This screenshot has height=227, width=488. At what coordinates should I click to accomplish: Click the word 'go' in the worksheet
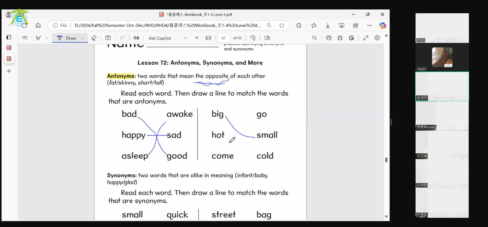262,114
